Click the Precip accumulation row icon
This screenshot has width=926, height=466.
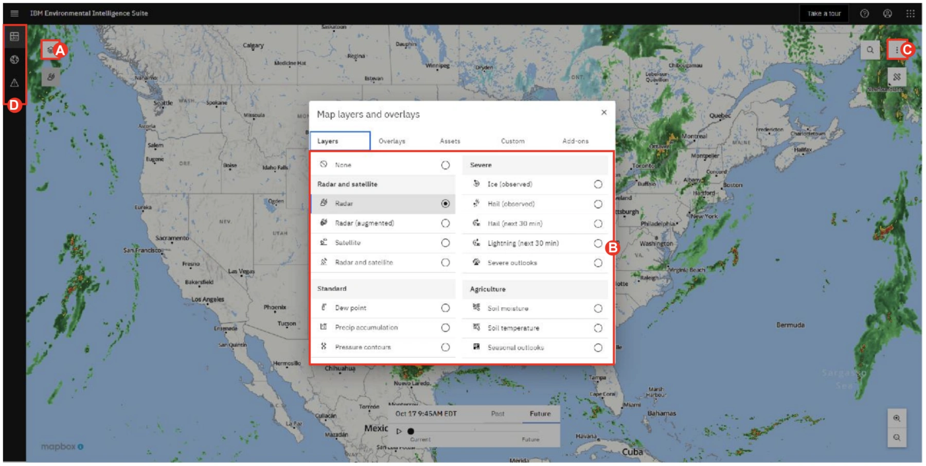(x=324, y=327)
